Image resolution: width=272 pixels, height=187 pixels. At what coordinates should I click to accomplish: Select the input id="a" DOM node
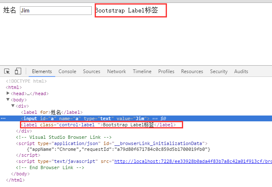[x=136, y=118]
